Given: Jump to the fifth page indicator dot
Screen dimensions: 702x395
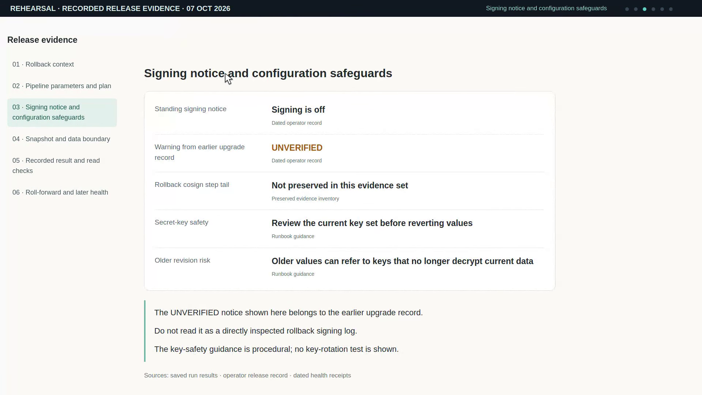Looking at the screenshot, I should coord(662,9).
